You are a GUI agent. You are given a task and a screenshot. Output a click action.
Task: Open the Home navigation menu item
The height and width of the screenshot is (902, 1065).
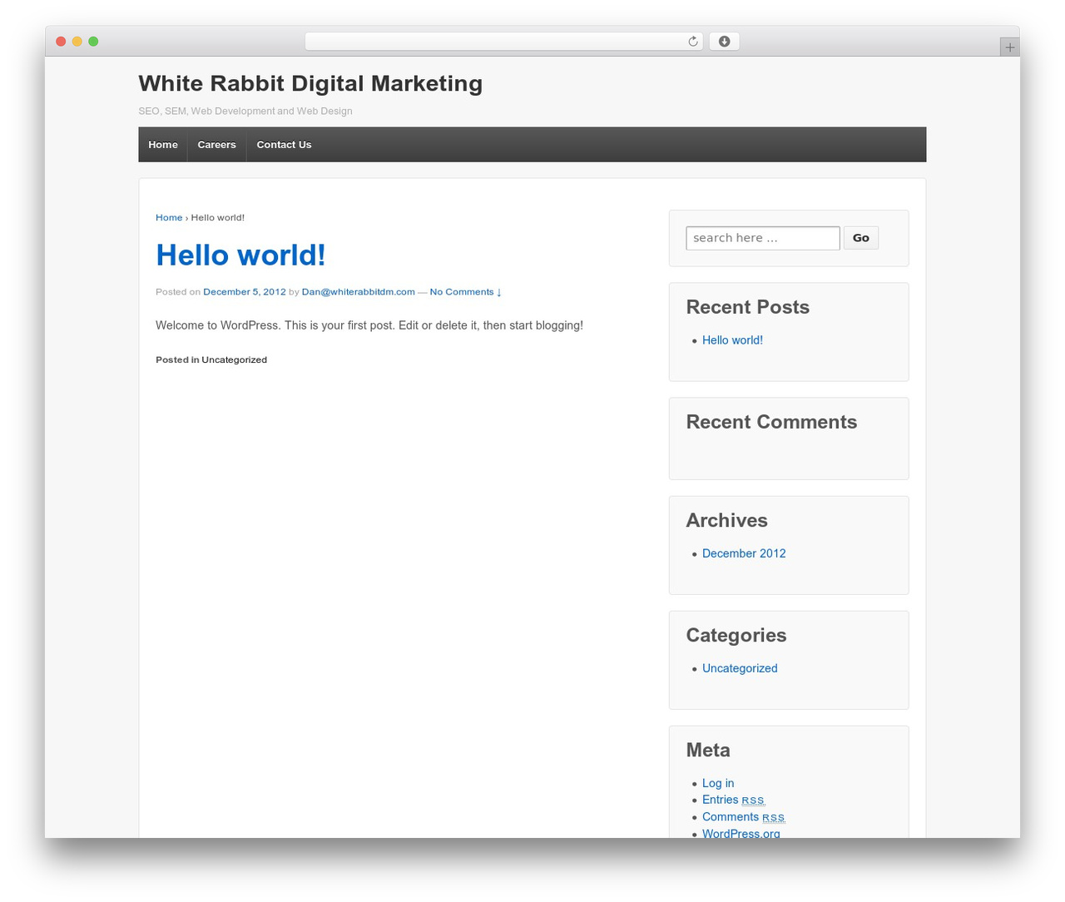[163, 145]
